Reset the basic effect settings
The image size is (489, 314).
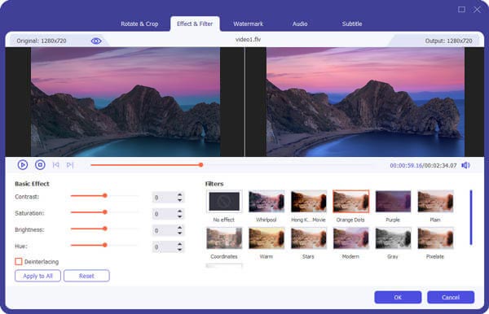pos(86,276)
